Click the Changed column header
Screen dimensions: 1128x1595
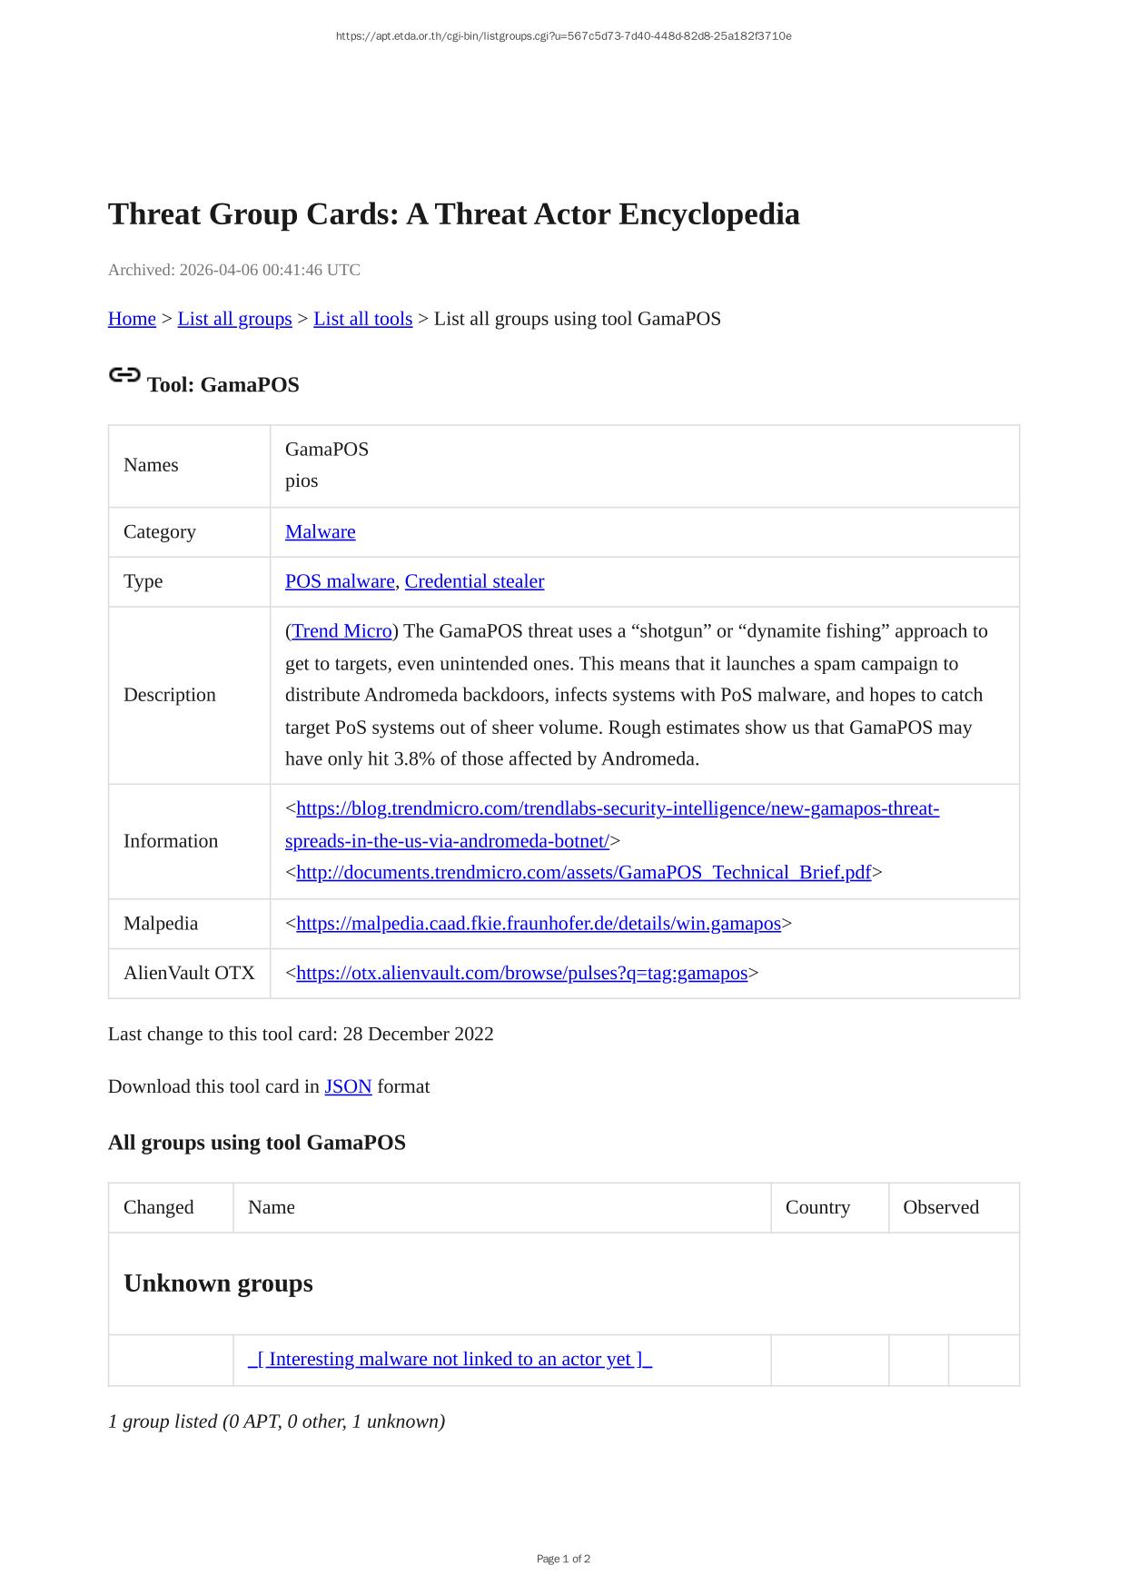(159, 1208)
